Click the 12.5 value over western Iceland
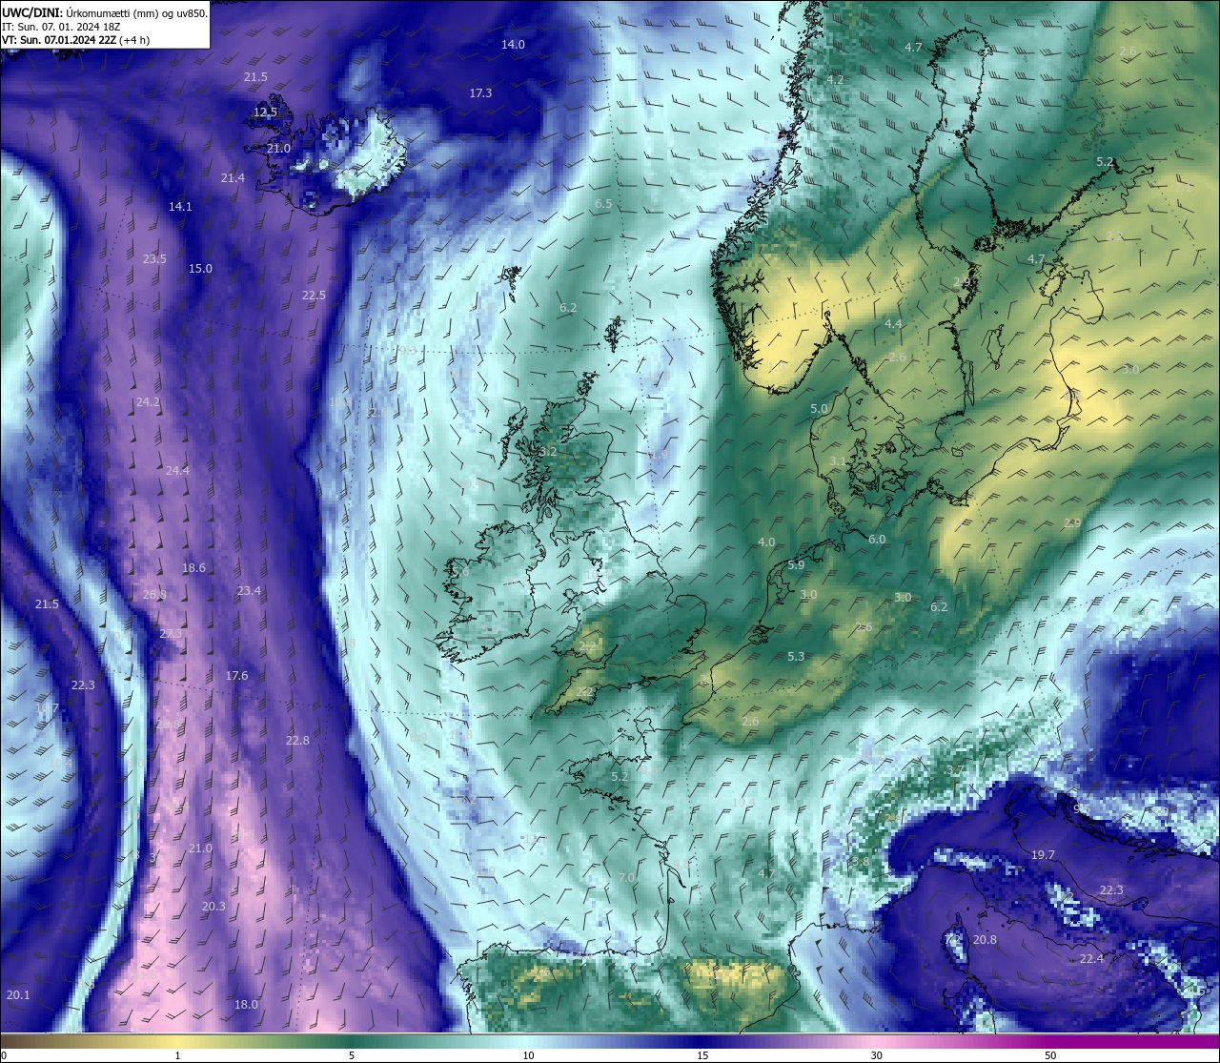 click(x=265, y=112)
